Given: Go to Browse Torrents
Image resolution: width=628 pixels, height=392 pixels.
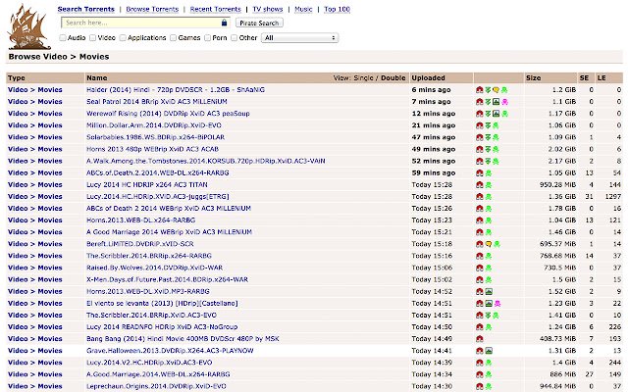Looking at the screenshot, I should pyautogui.click(x=152, y=9).
